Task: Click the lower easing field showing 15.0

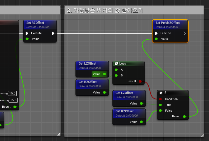Action: (13, 100)
